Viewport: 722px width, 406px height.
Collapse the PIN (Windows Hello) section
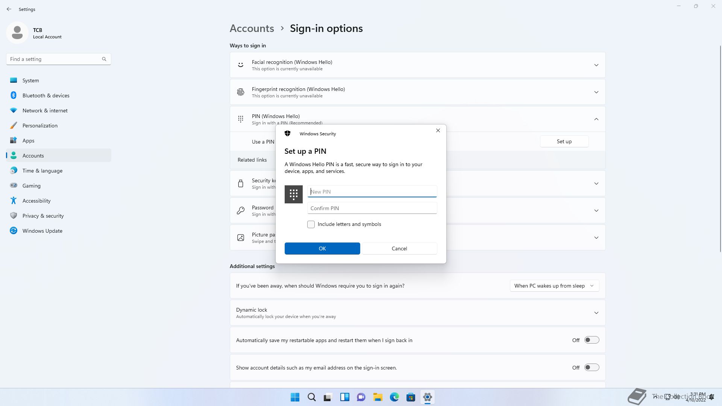(596, 119)
